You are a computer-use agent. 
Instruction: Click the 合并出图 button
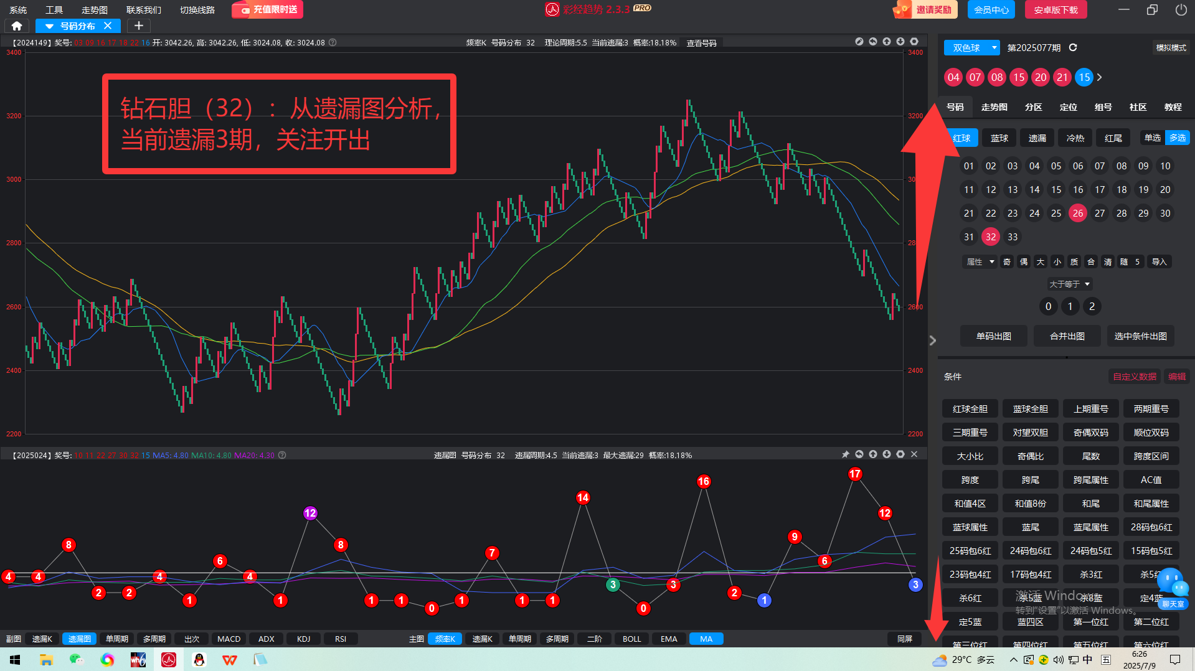point(1067,336)
